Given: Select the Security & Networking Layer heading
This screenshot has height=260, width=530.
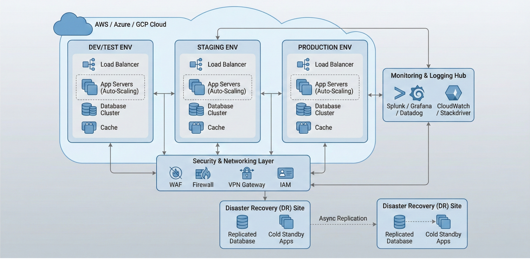Looking at the screenshot, I should (233, 161).
